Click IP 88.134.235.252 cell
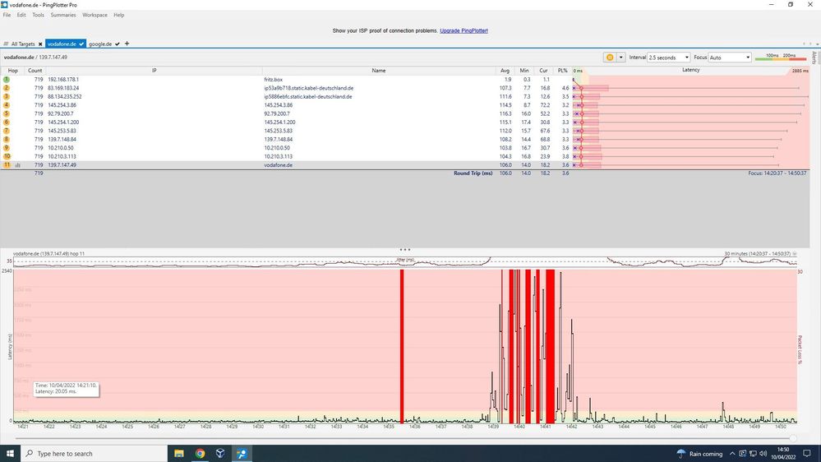 point(64,96)
